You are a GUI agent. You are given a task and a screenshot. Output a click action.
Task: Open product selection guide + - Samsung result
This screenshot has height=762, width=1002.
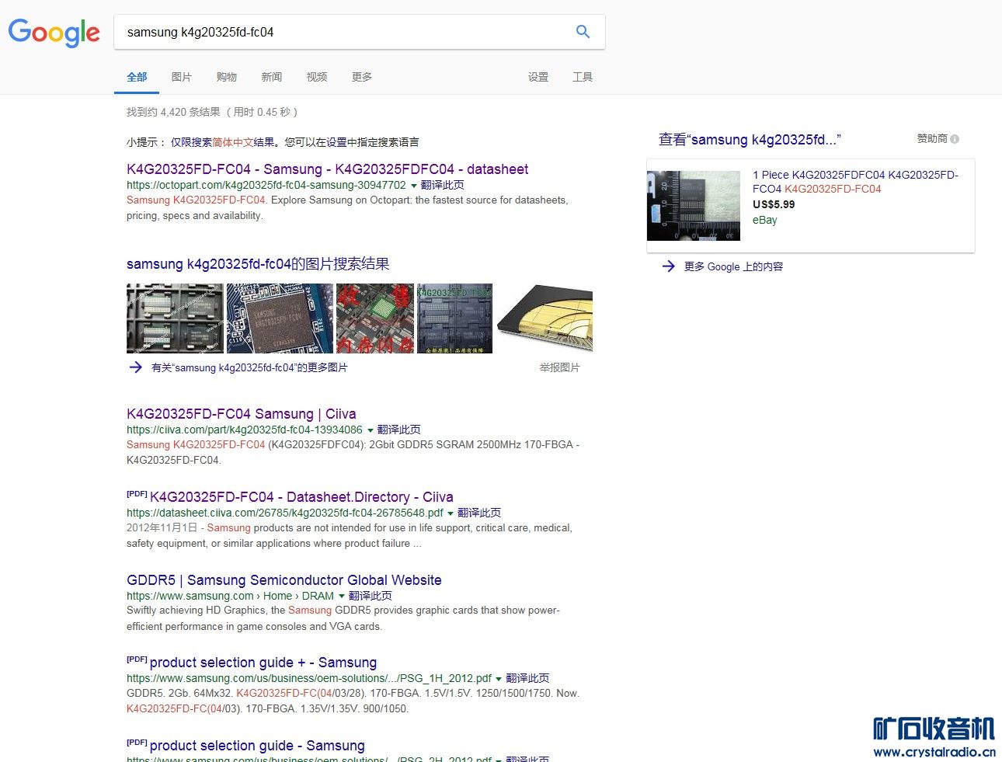click(x=263, y=663)
